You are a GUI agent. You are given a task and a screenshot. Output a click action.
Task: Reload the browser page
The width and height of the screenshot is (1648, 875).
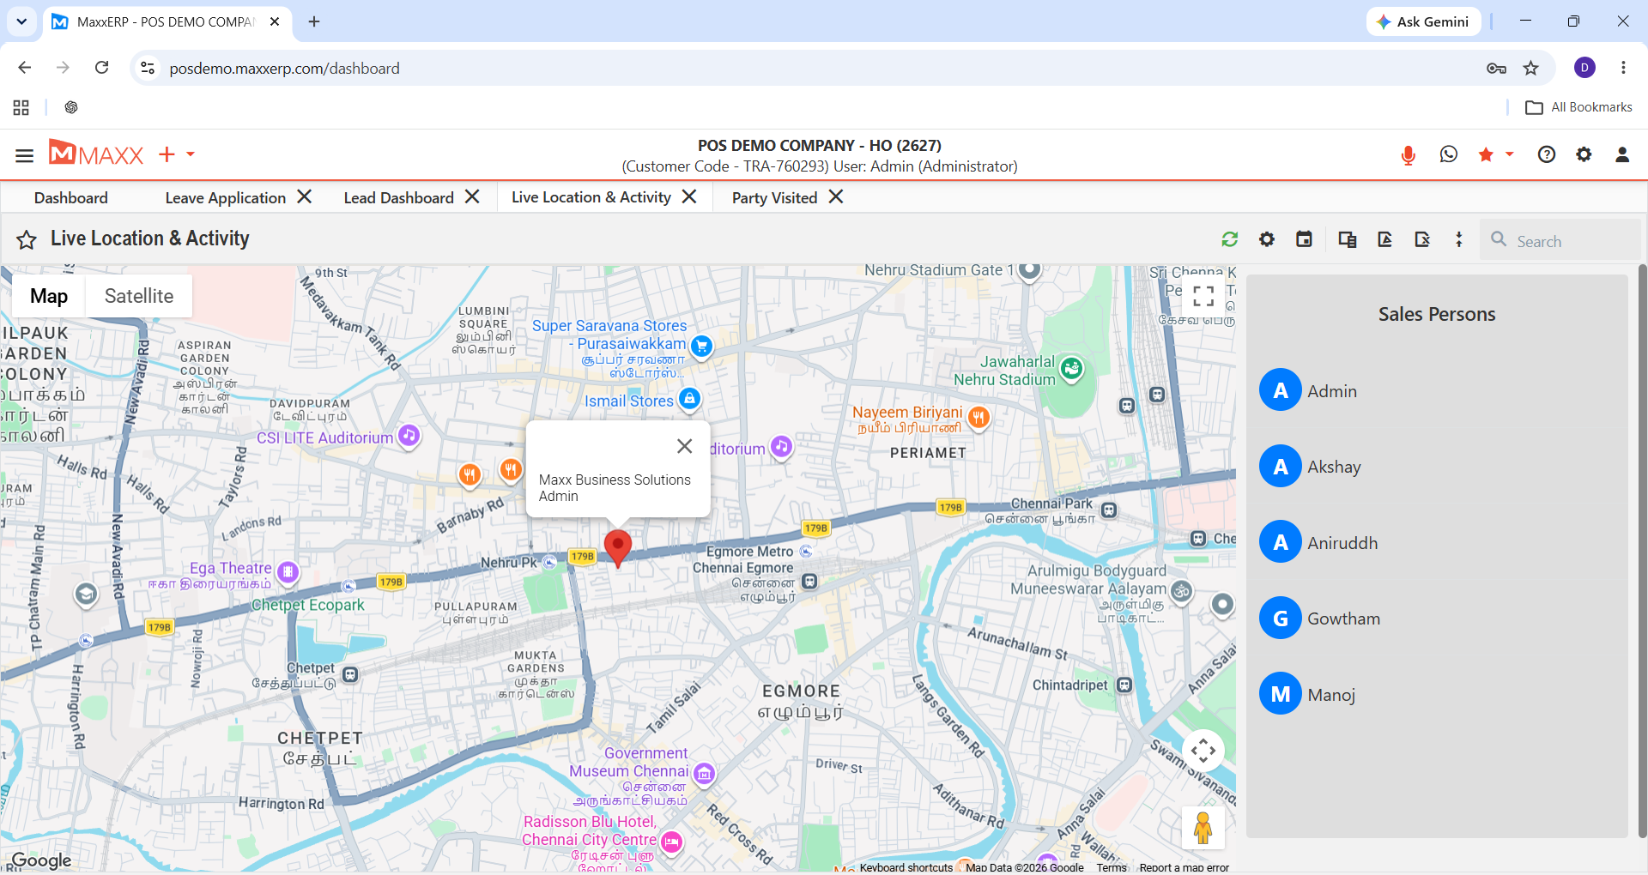(x=101, y=68)
